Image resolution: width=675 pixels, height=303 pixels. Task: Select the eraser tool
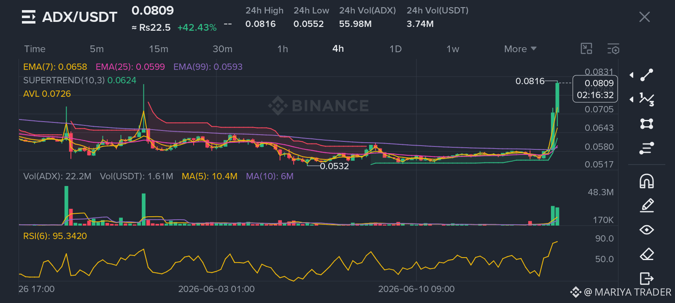647,254
